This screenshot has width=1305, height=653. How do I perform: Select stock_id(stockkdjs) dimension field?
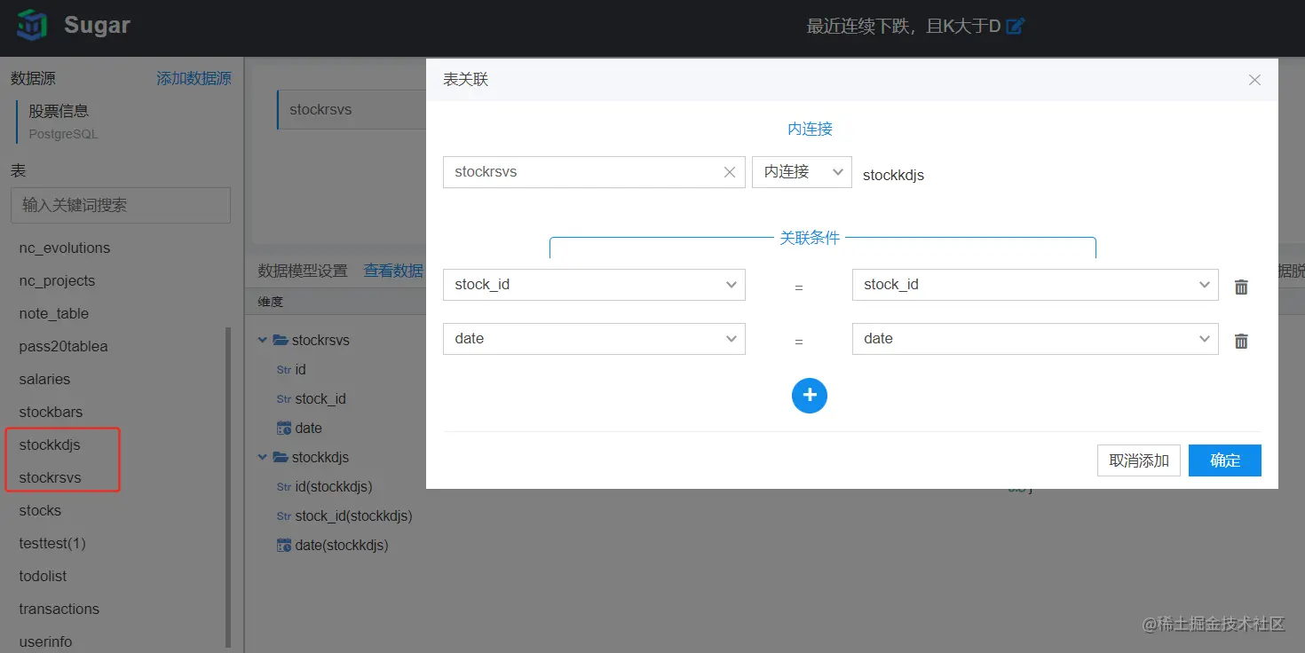coord(353,516)
